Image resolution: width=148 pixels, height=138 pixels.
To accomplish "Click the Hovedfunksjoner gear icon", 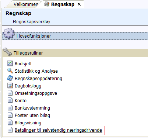I will [9, 34].
